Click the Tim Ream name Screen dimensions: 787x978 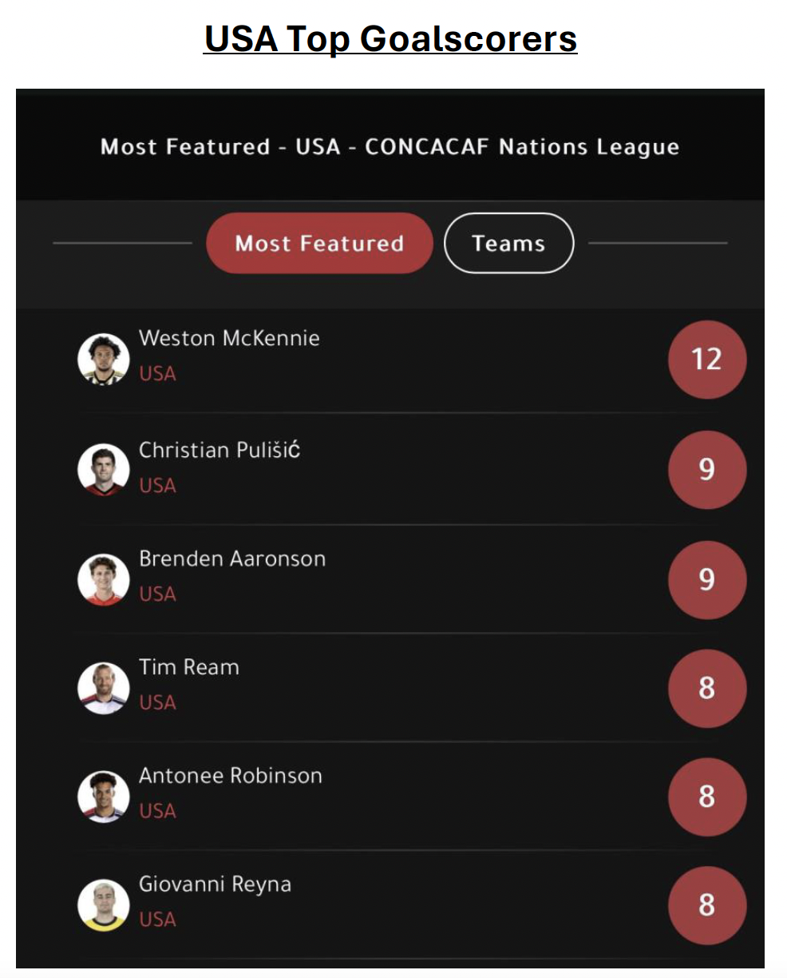pos(189,667)
